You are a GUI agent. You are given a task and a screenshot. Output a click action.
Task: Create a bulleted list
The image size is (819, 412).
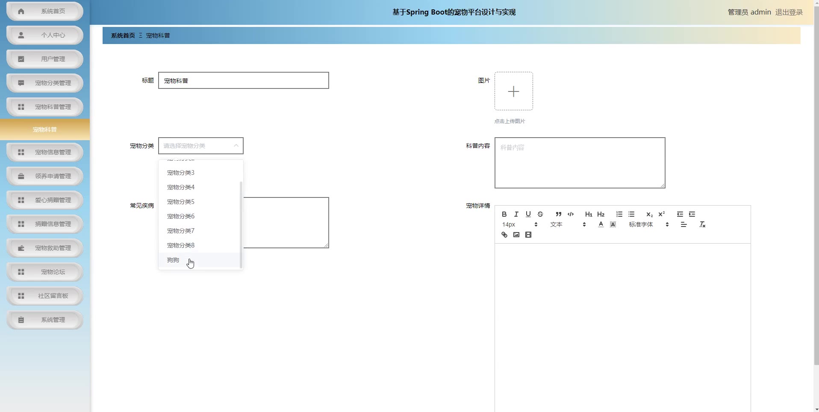(631, 214)
